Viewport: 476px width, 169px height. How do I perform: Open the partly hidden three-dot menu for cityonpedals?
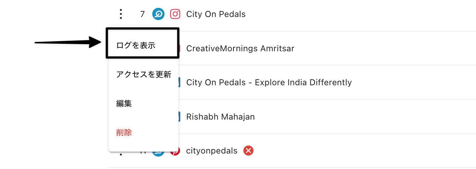[121, 154]
